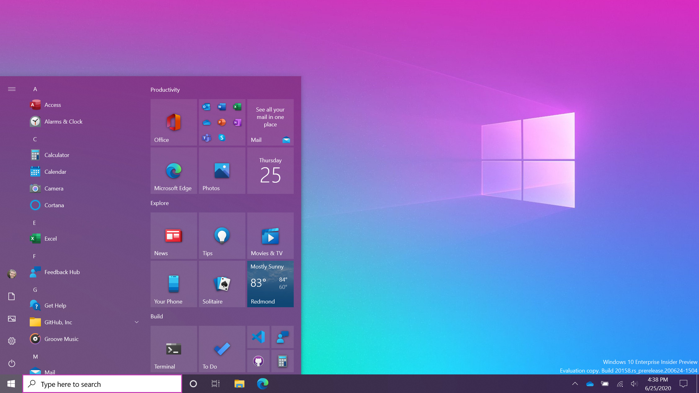Open Notifications panel in taskbar
Screen dimensions: 699x393
(685, 384)
